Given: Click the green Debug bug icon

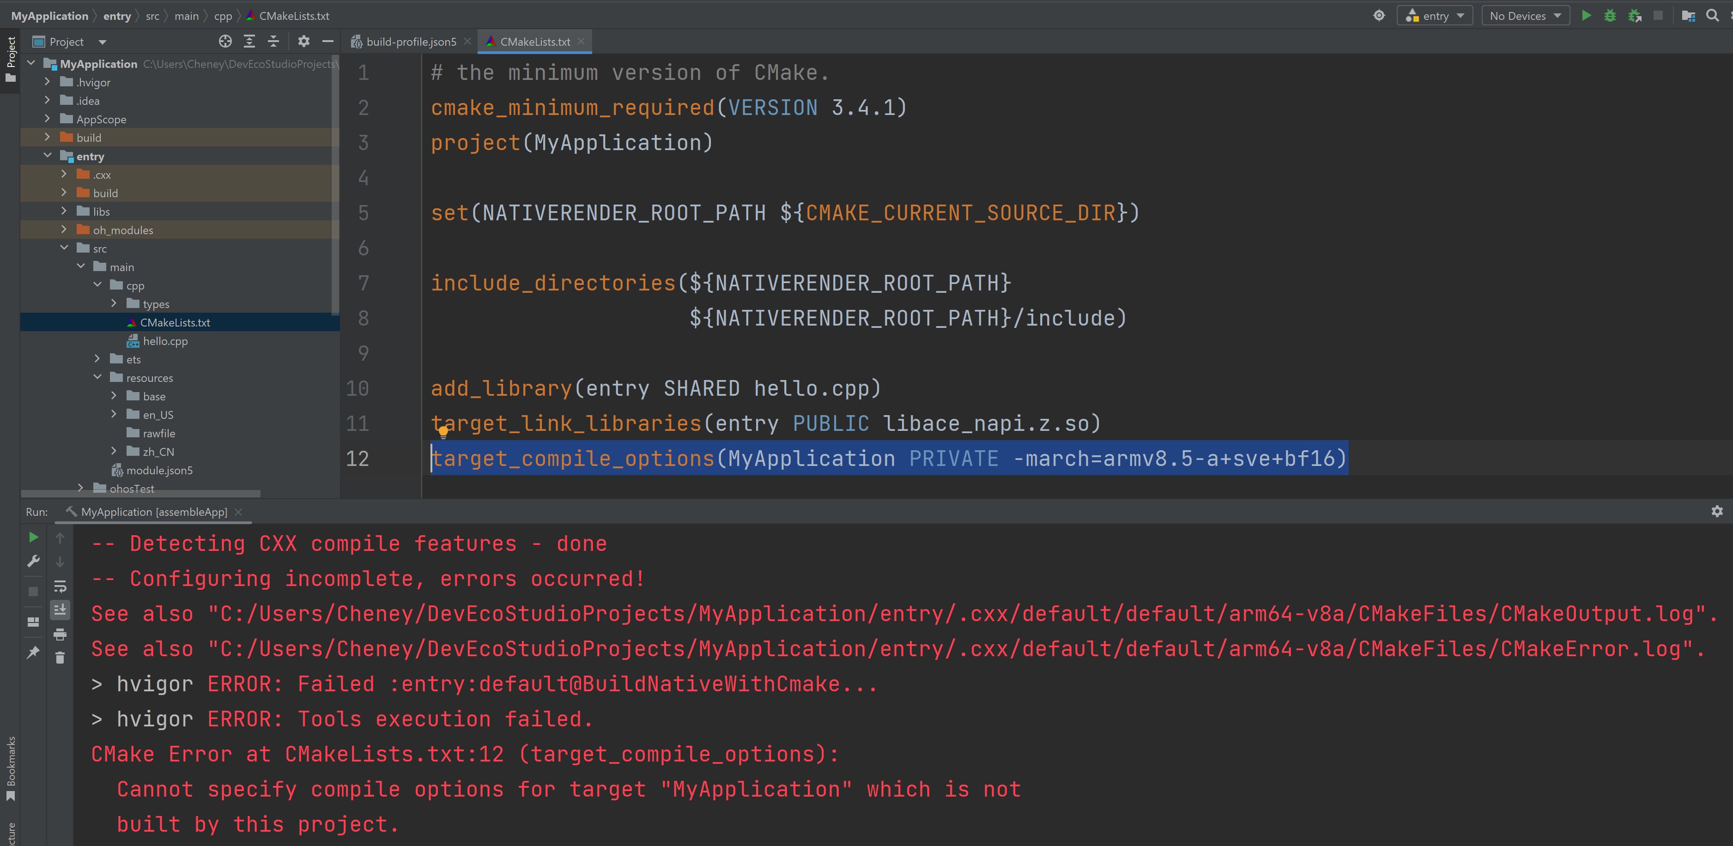Looking at the screenshot, I should 1610,15.
